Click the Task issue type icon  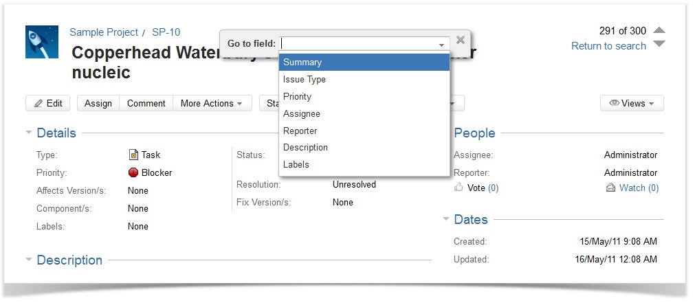[133, 155]
